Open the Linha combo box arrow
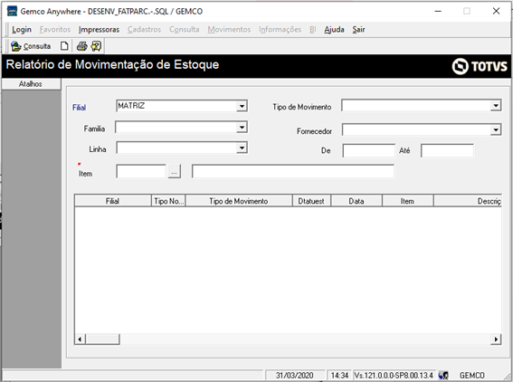The height and width of the screenshot is (382, 513). (242, 148)
